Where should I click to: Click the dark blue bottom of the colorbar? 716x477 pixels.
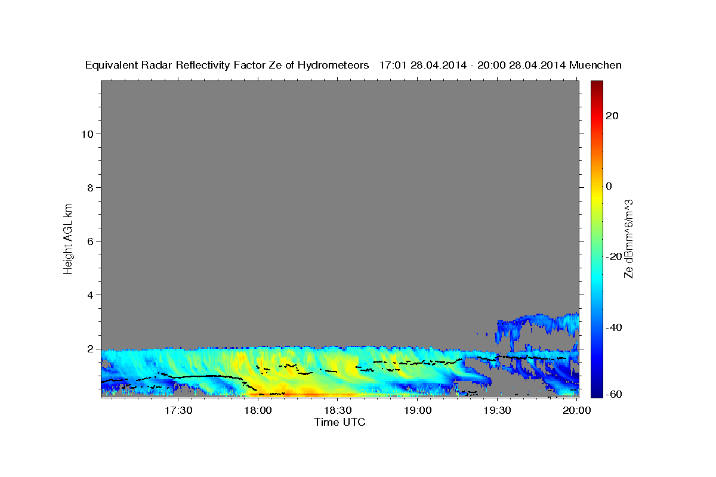596,391
